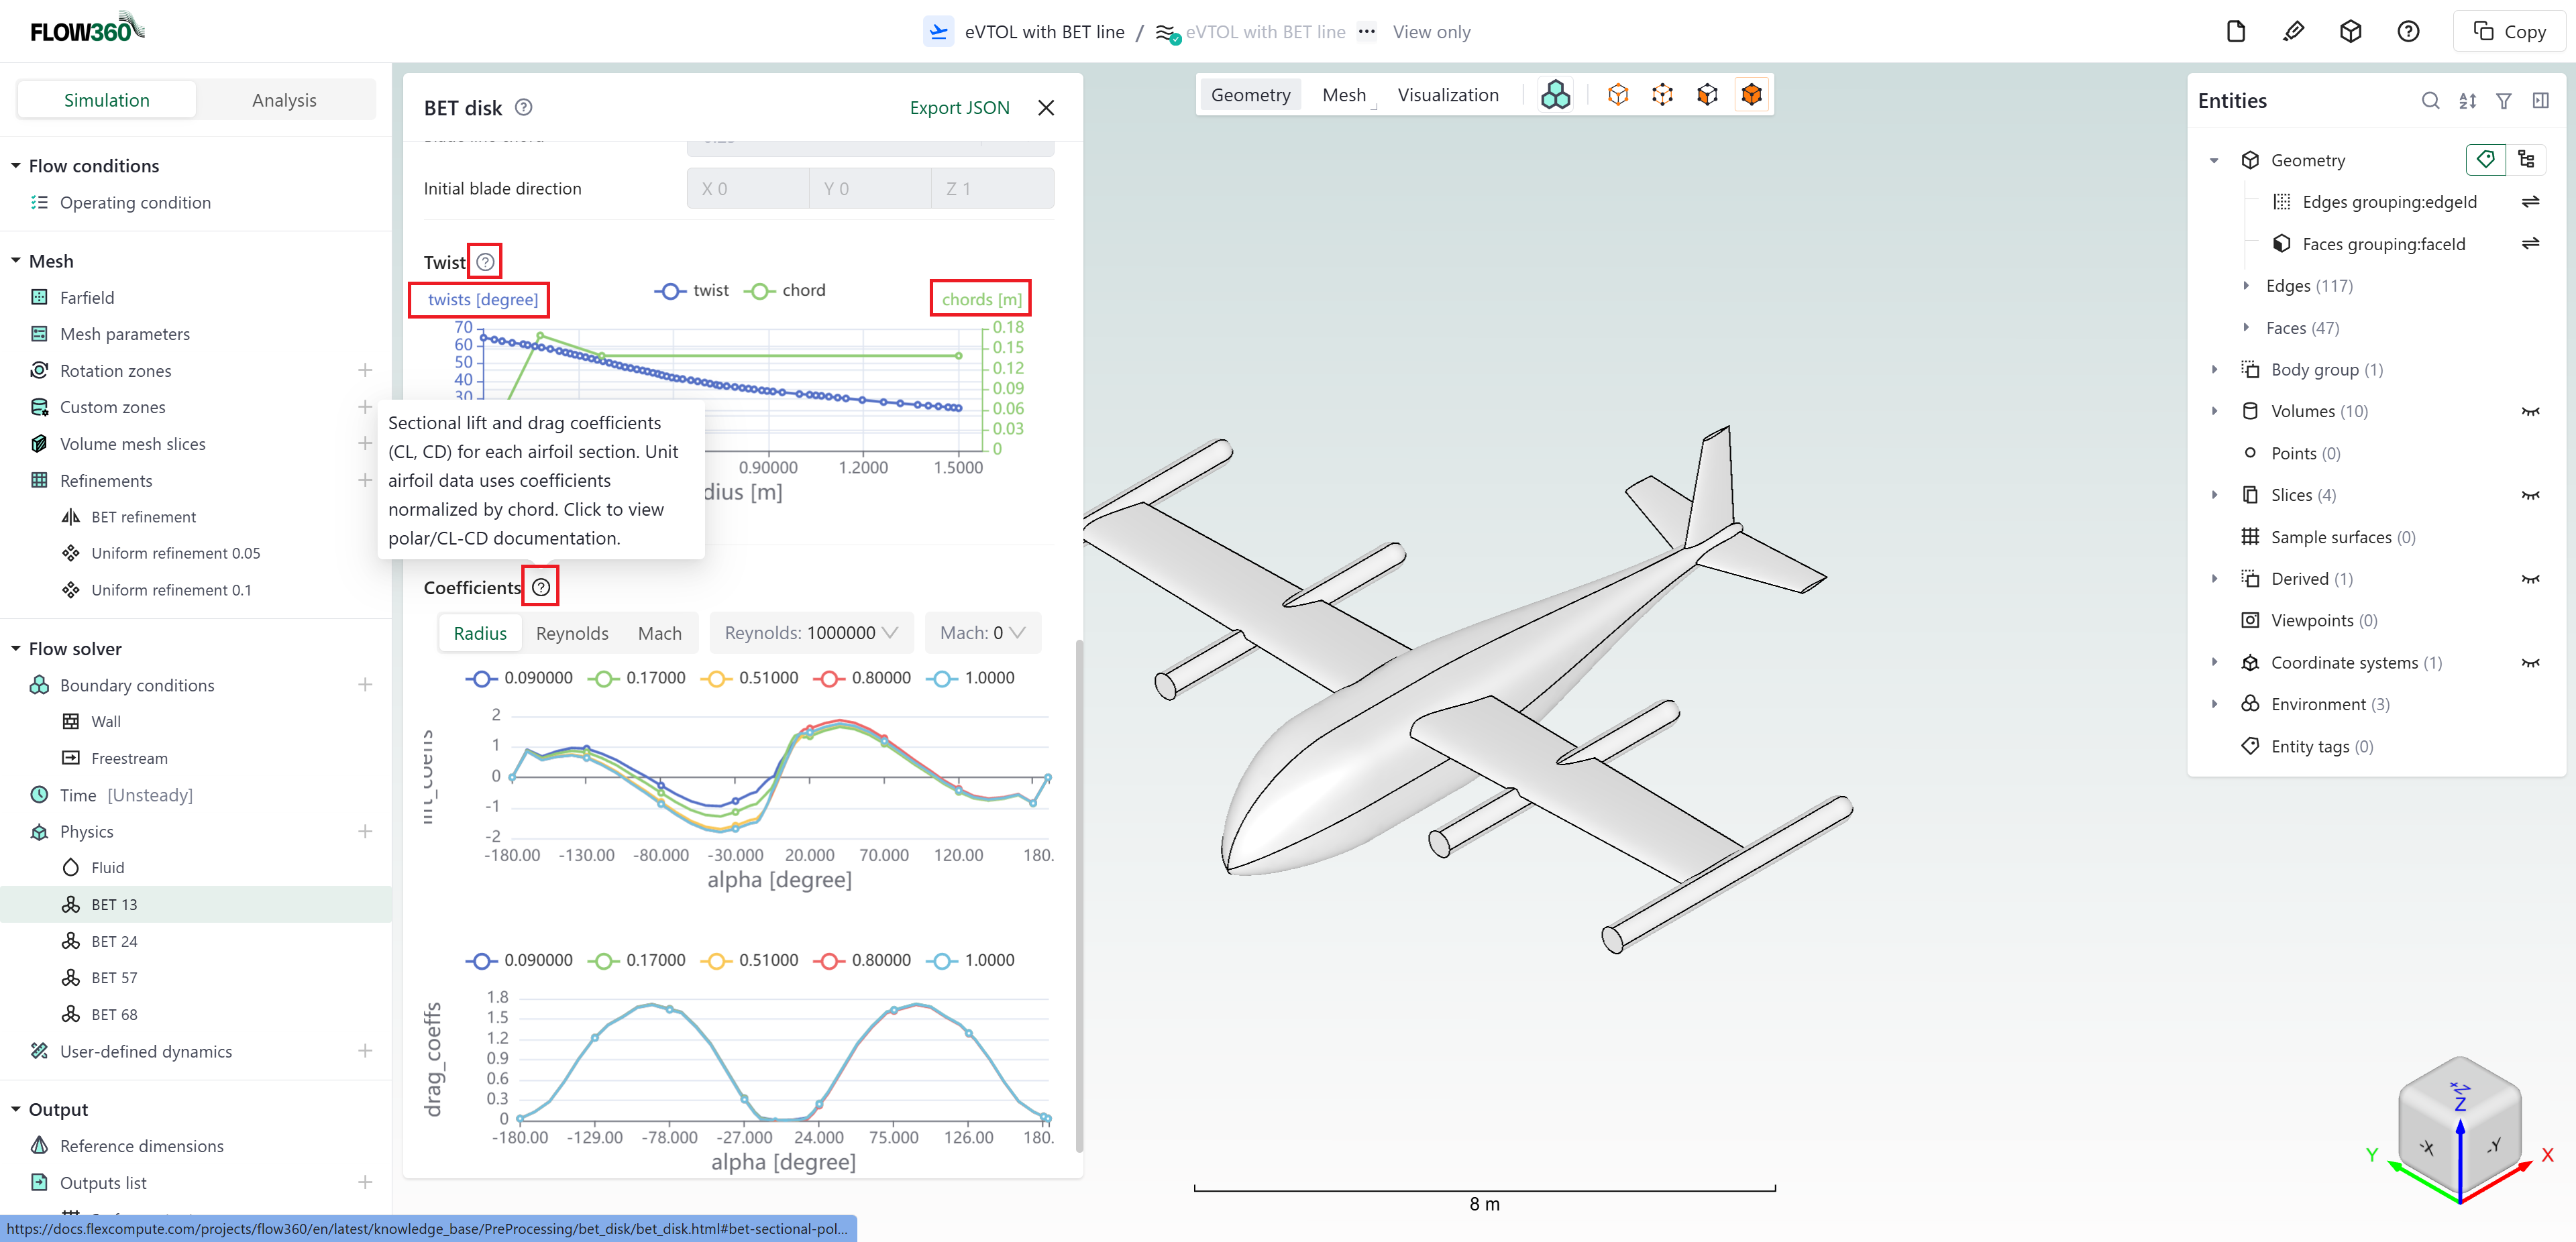Viewport: 2576px width, 1242px height.
Task: Click the teal hexagons boundary-conditions icon near Visualization
Action: point(1556,93)
